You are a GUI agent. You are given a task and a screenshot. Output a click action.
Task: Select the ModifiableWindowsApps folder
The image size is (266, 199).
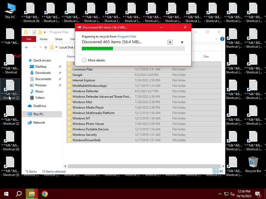tap(144, 86)
